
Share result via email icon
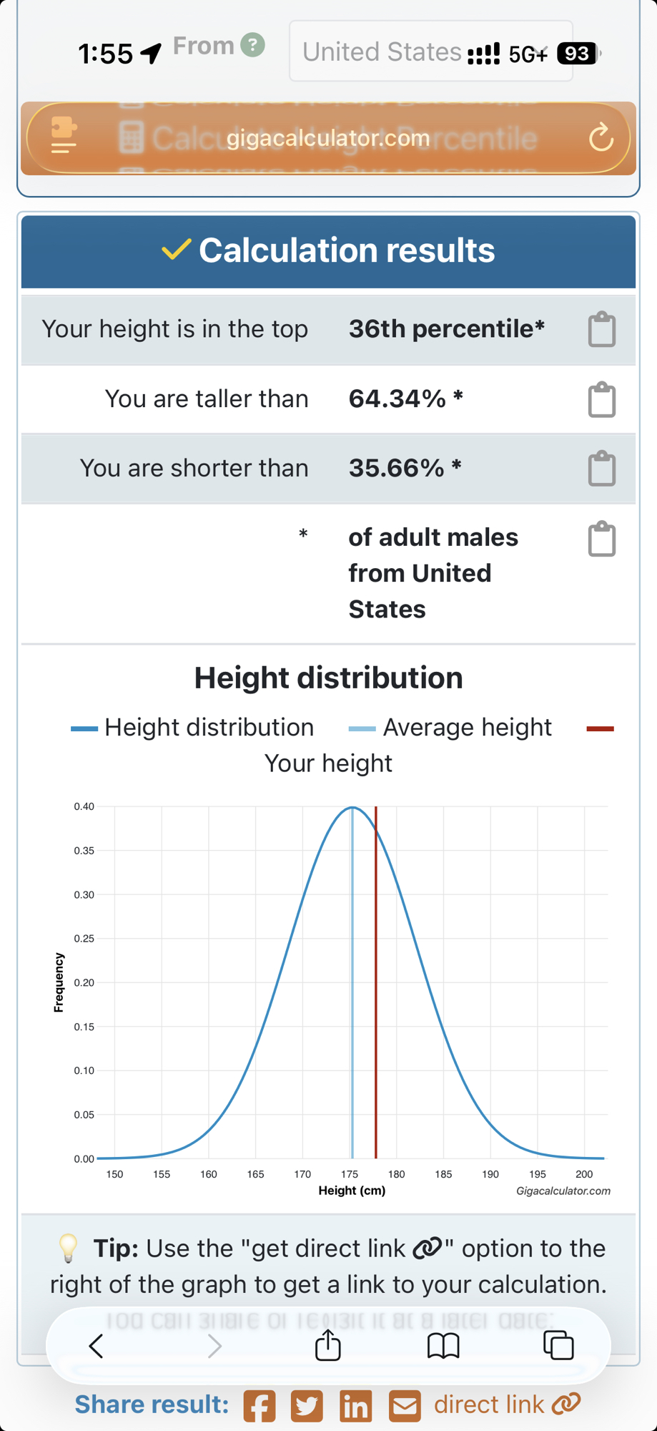pyautogui.click(x=405, y=1406)
